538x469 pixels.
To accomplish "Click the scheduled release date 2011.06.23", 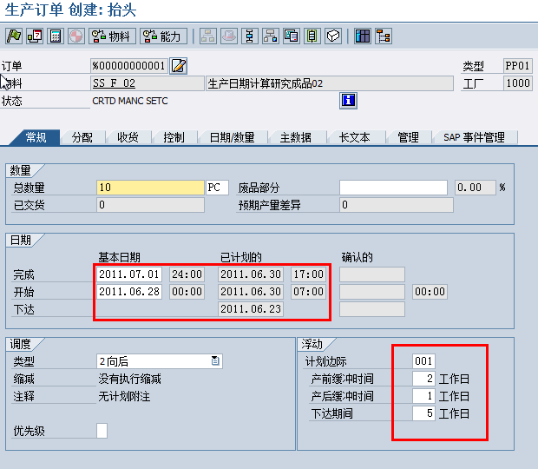I will pyautogui.click(x=251, y=309).
